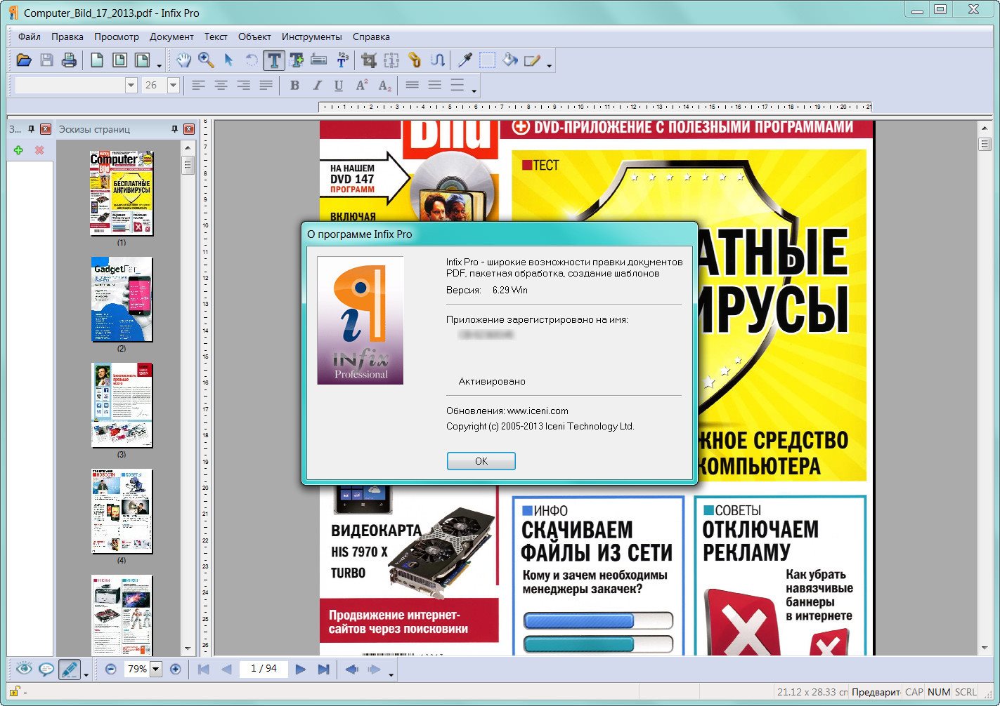Screen dimensions: 1000x706
Task: Click OK in the About dialog
Action: coord(481,461)
